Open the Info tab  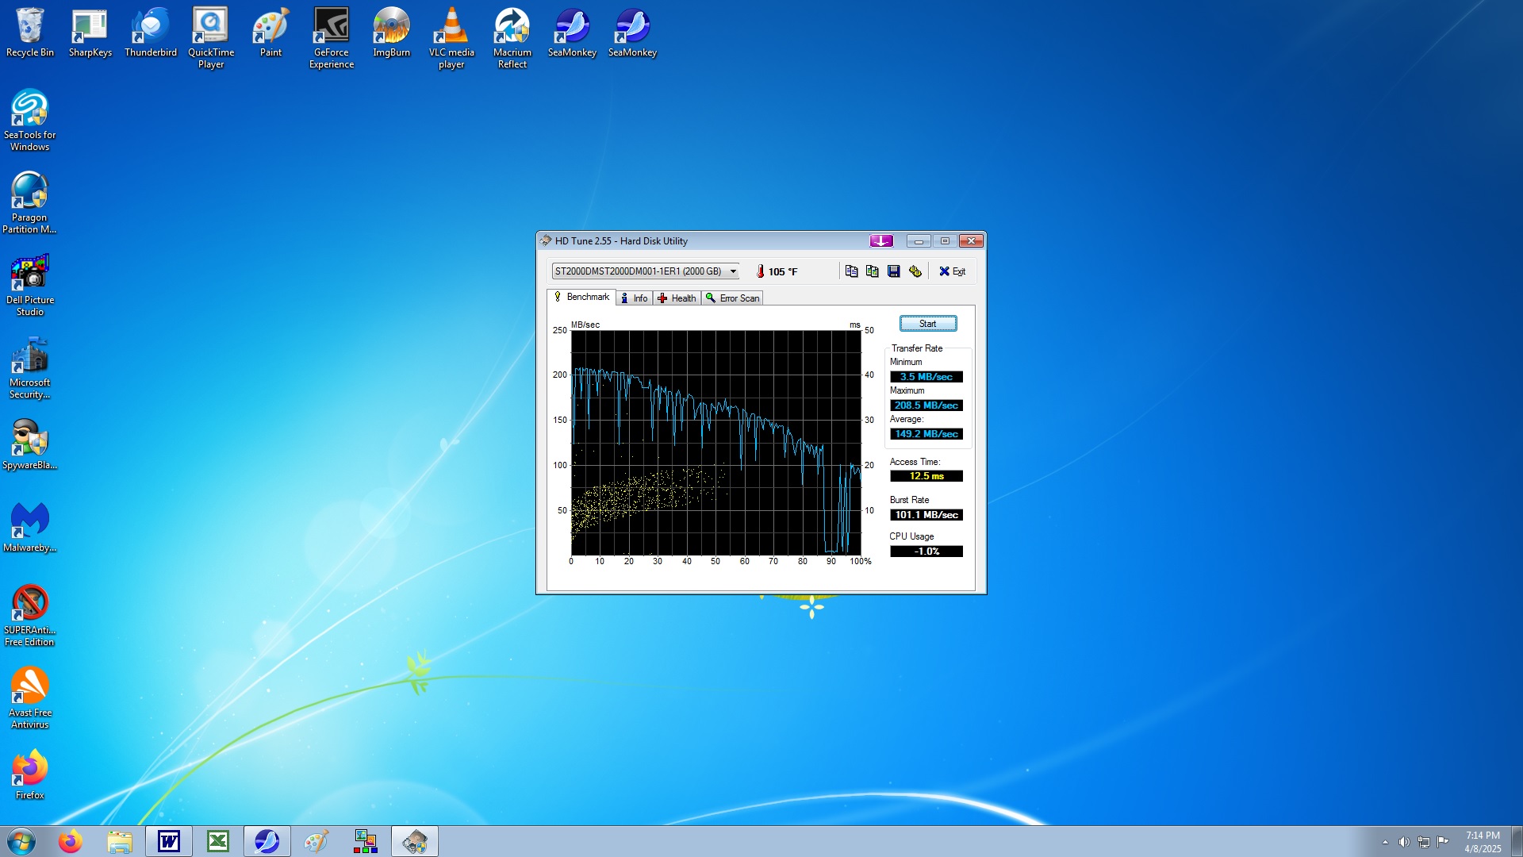point(634,298)
